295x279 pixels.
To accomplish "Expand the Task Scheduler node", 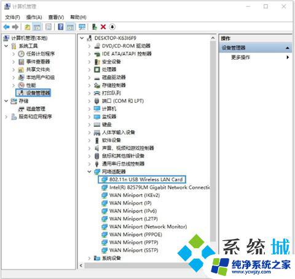I will 14,54.
